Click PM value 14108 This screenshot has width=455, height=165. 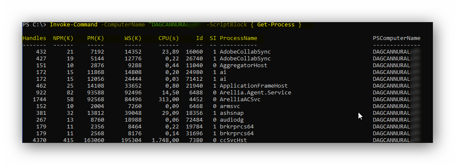(x=96, y=86)
